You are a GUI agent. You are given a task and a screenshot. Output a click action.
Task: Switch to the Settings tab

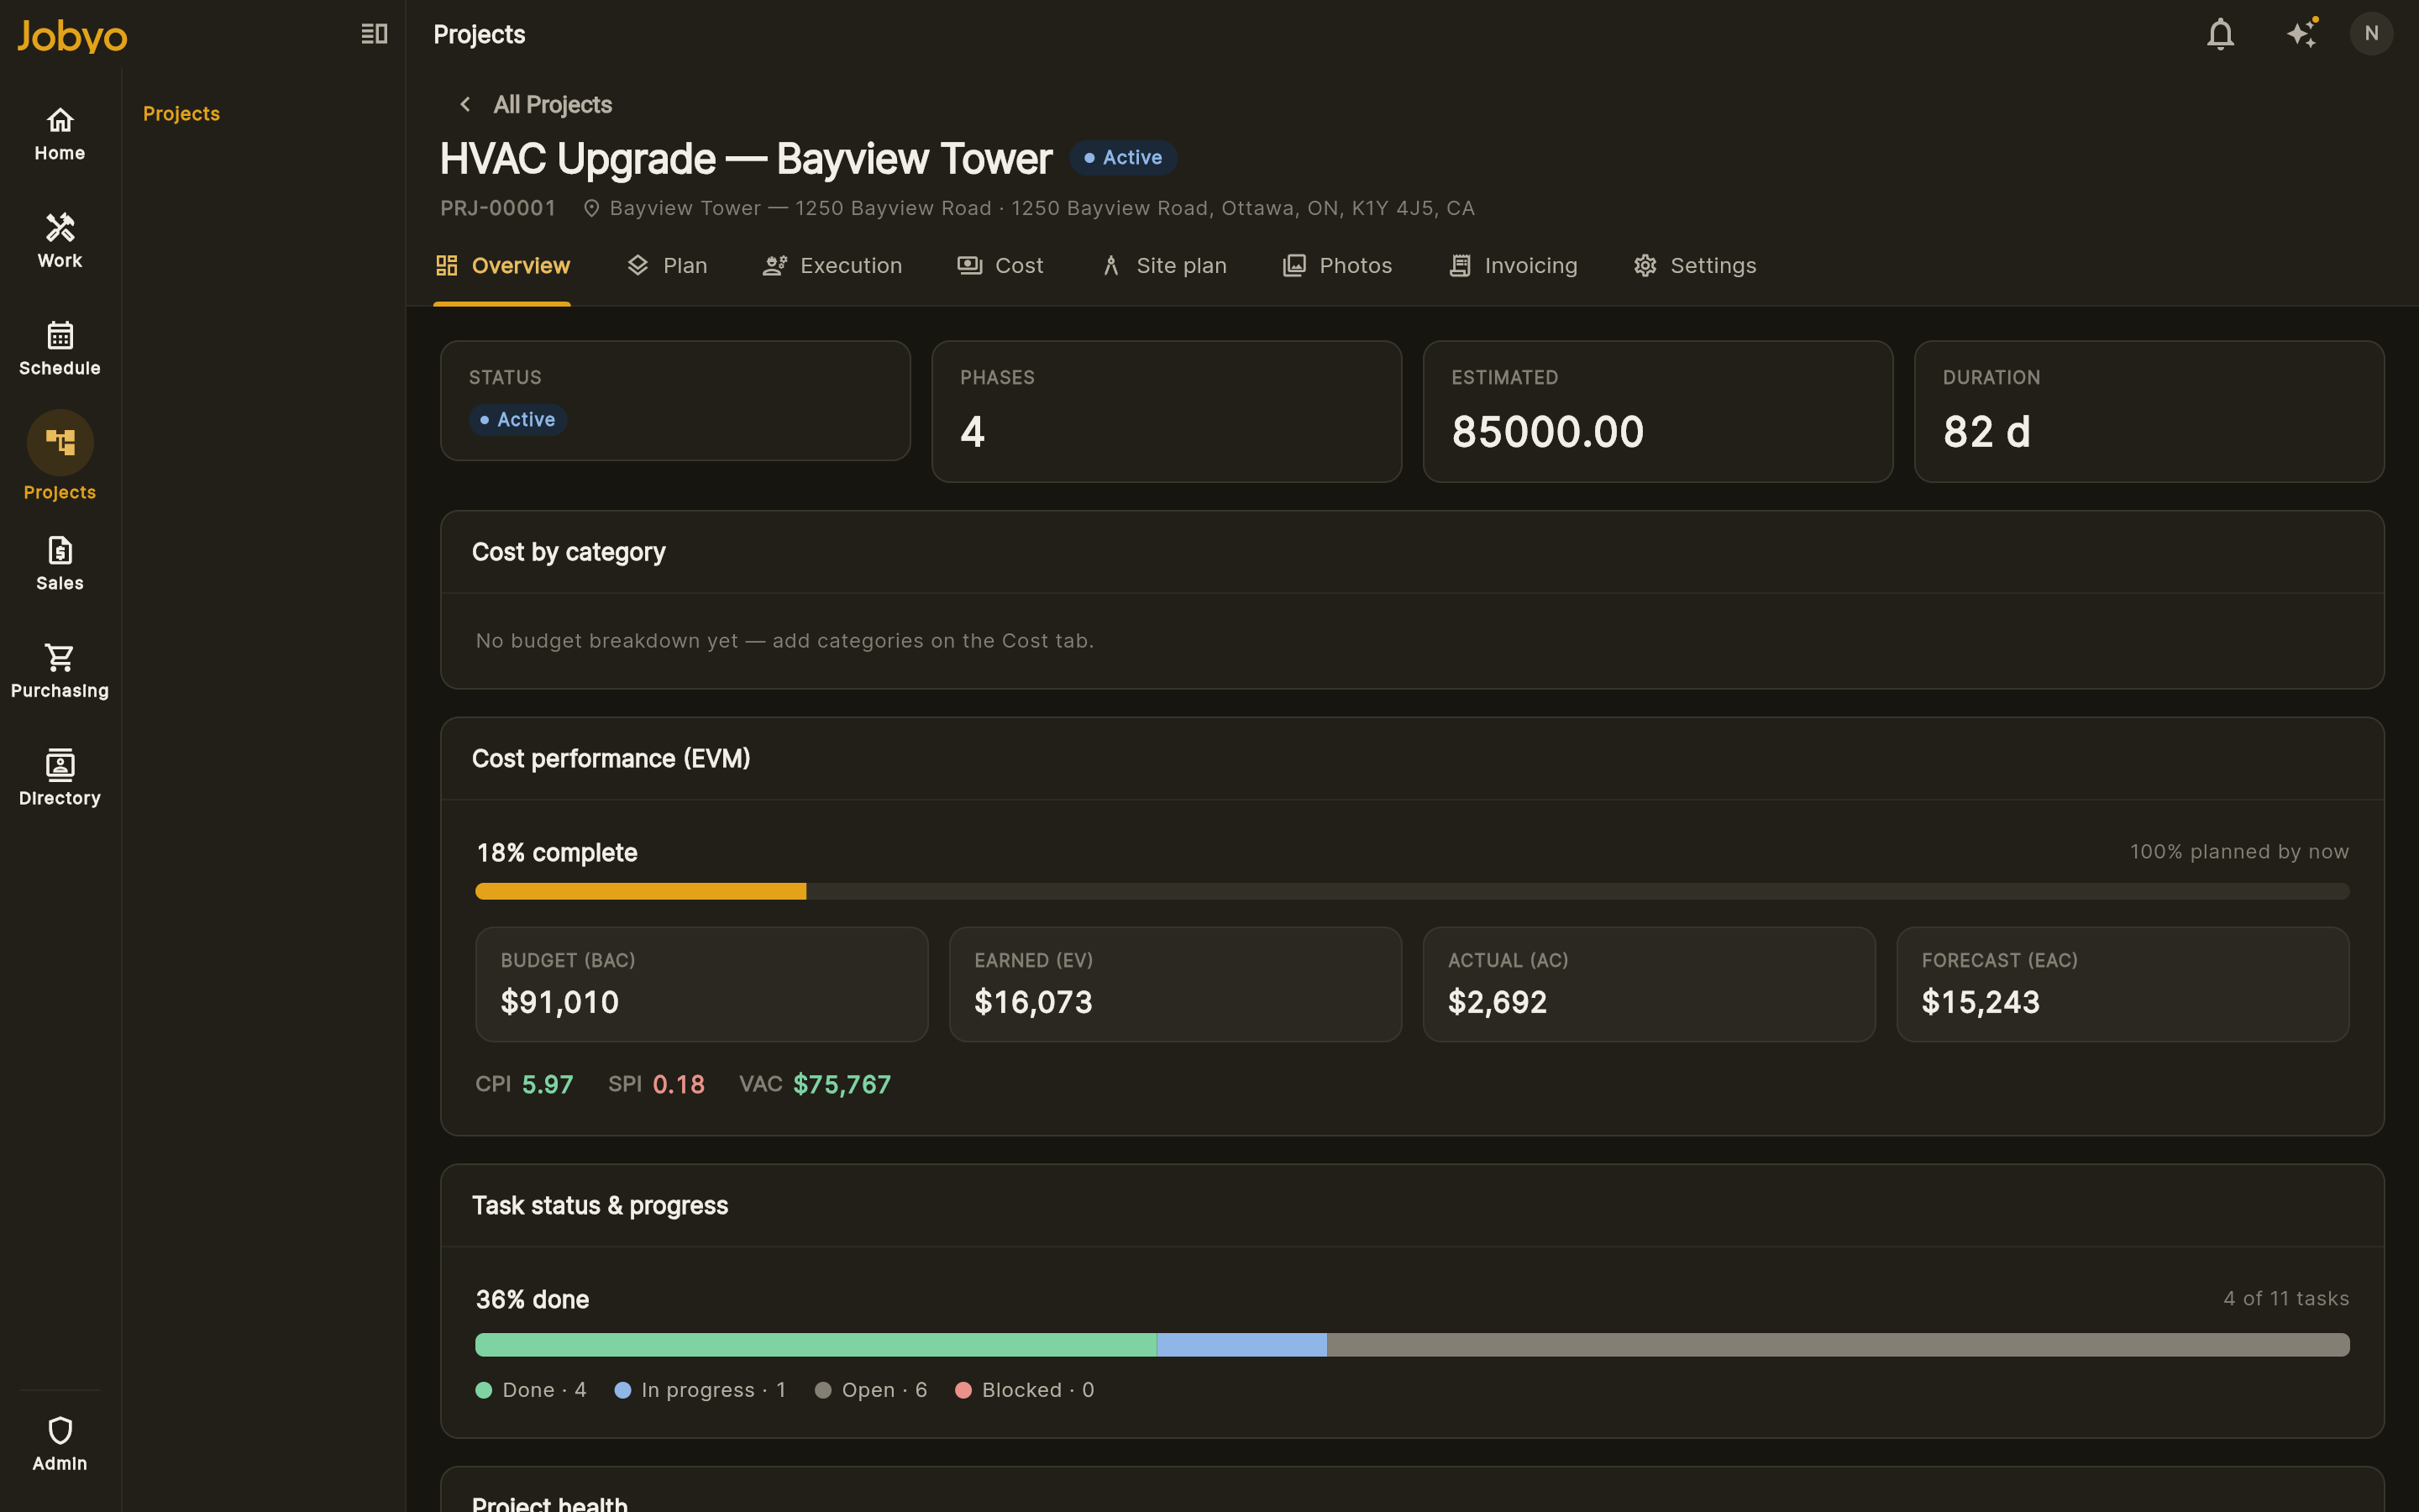tap(1694, 266)
